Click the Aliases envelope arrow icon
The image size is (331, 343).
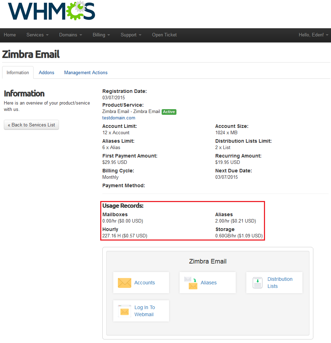click(x=191, y=283)
